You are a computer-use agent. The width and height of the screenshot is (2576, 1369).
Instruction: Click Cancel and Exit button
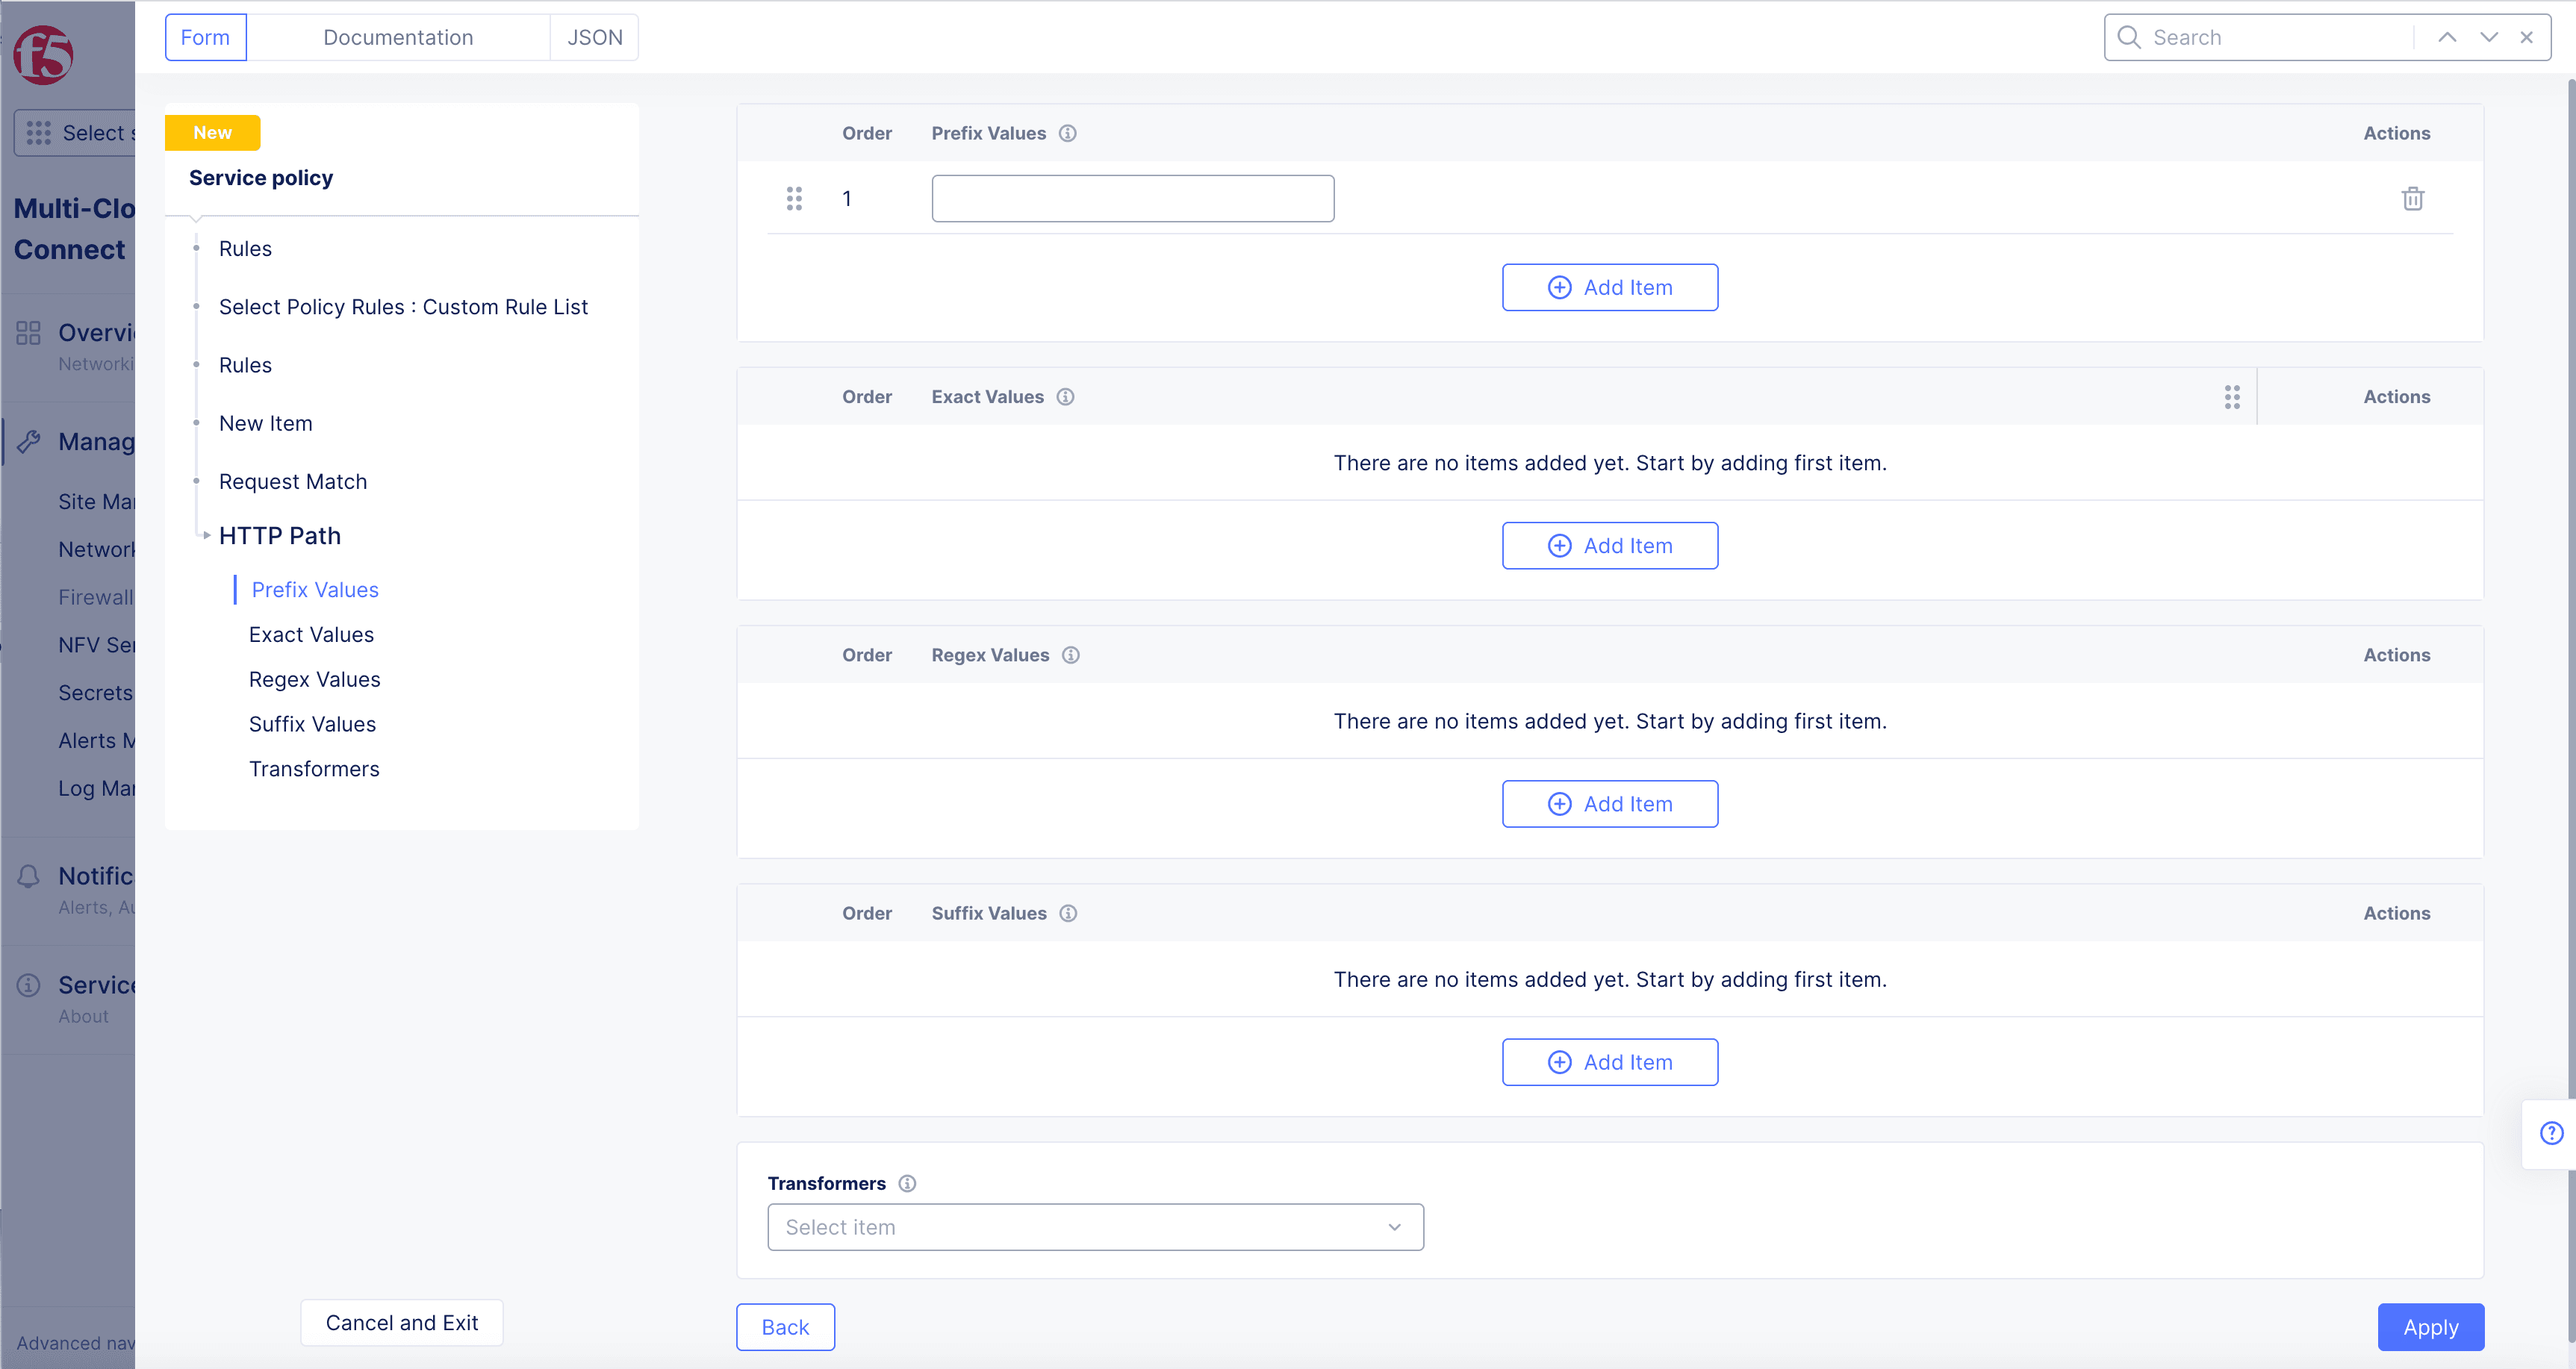(401, 1323)
